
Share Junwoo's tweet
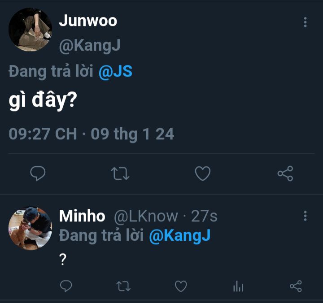pyautogui.click(x=285, y=173)
